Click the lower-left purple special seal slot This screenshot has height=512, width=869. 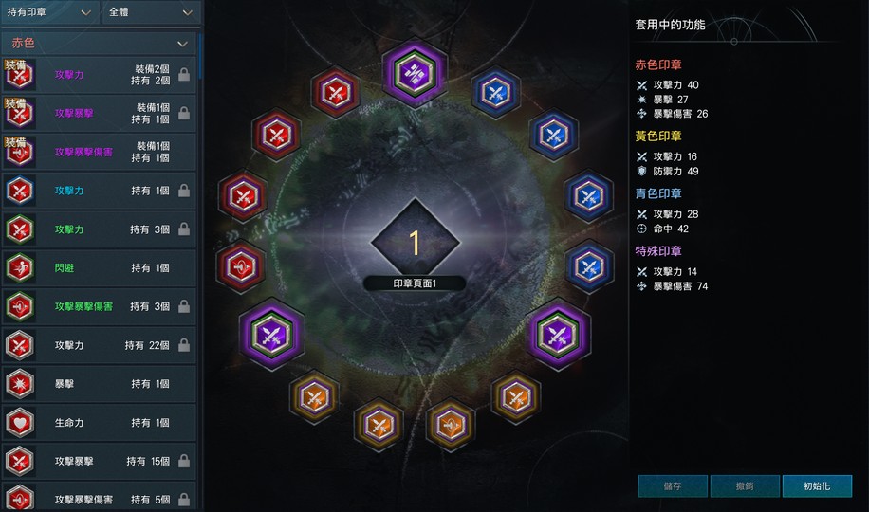[271, 334]
